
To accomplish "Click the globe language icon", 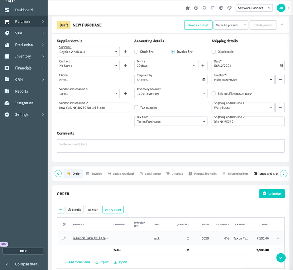I will coord(221,8).
